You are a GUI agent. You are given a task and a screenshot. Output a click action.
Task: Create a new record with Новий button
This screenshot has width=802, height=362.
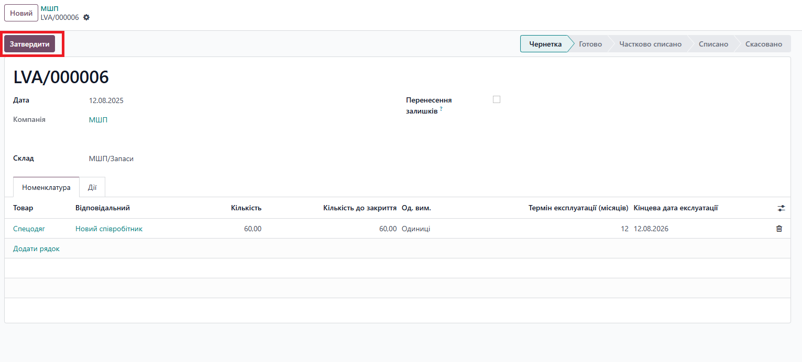(x=21, y=13)
